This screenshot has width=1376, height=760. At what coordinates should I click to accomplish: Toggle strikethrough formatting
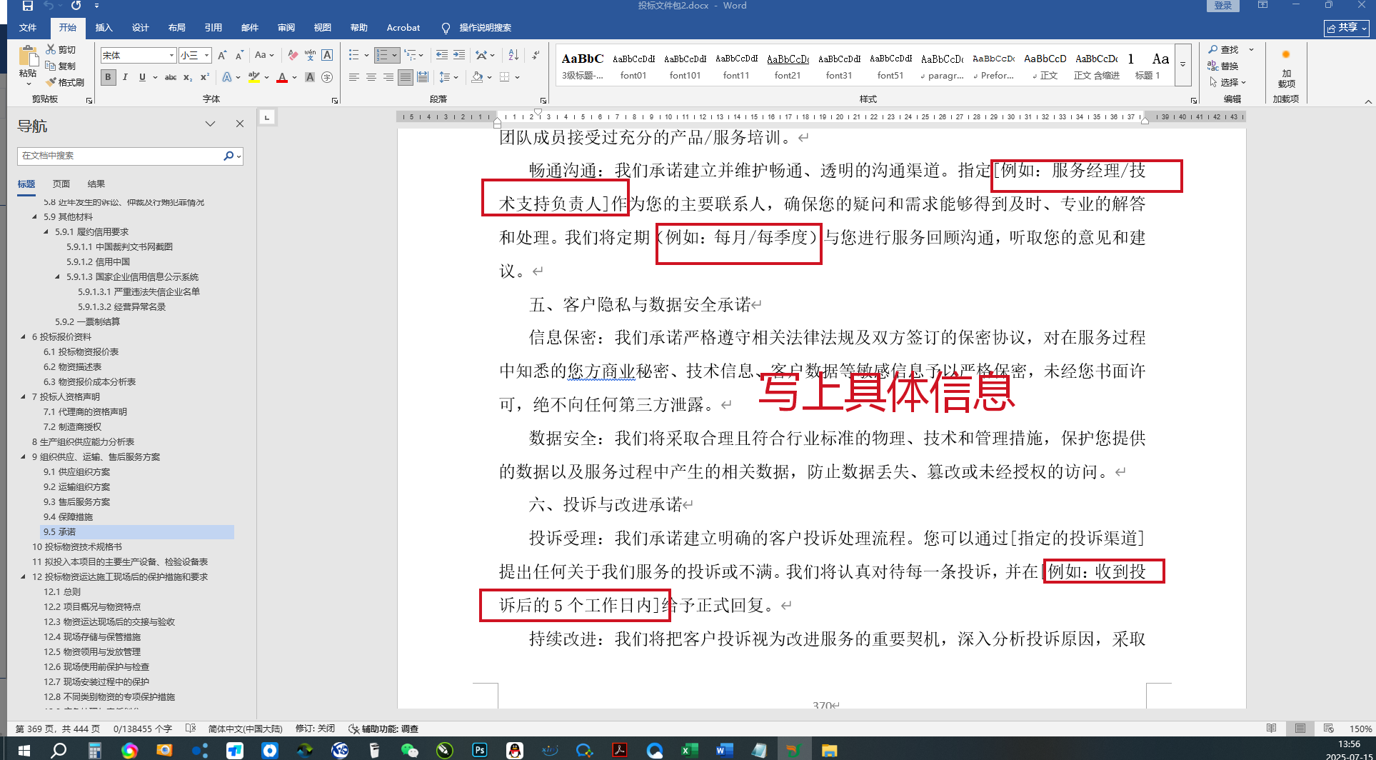171,77
